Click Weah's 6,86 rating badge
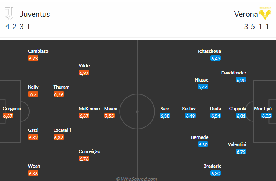The height and width of the screenshot is (181, 276). (x=33, y=173)
